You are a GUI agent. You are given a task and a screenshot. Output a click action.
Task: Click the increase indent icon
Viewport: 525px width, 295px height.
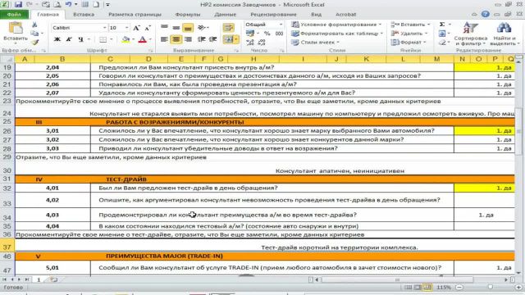click(x=213, y=39)
